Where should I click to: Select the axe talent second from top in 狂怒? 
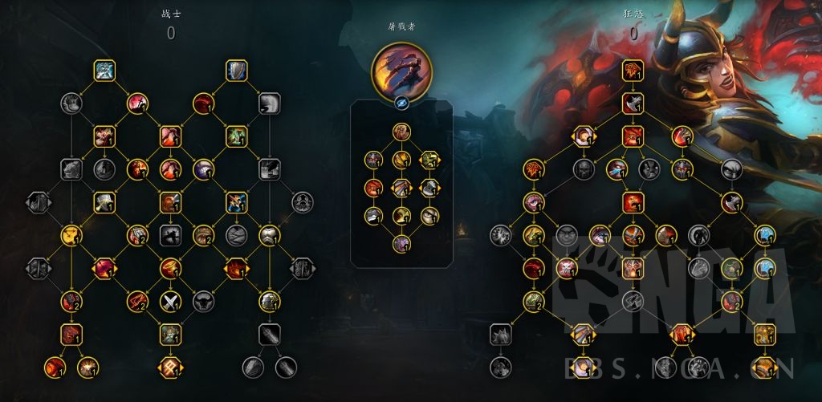[633, 104]
